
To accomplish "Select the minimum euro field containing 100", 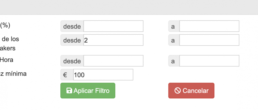I will pyautogui.click(x=103, y=75).
